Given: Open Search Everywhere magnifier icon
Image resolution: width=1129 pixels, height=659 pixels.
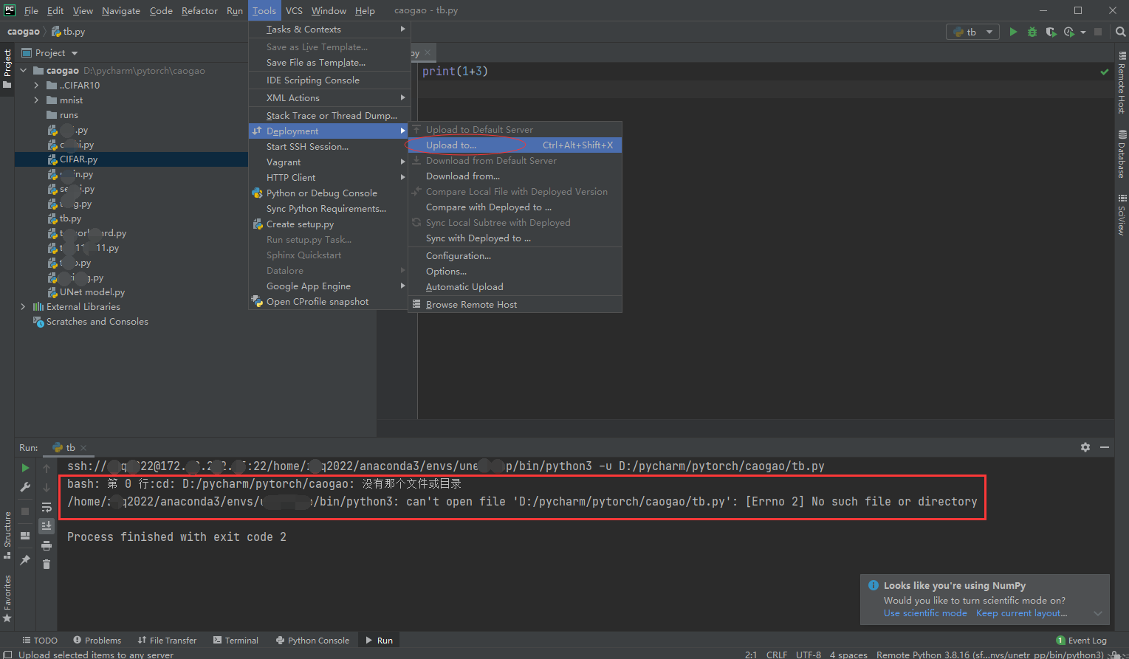Looking at the screenshot, I should coord(1120,32).
